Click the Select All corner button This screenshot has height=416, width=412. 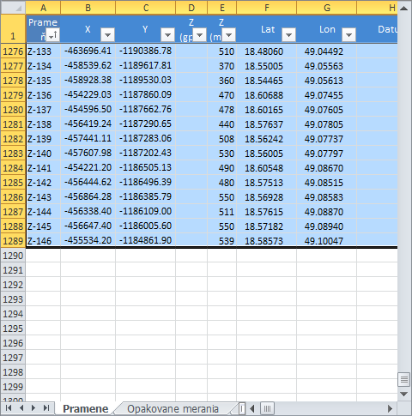pos(13,8)
